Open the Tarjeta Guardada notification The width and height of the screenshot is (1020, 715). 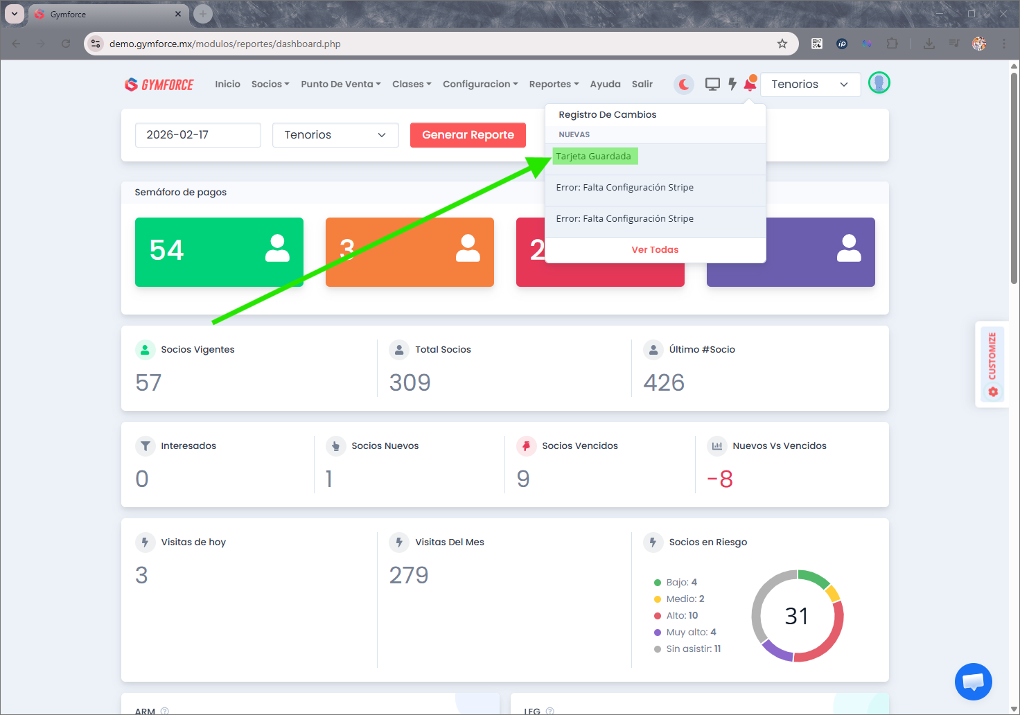594,157
